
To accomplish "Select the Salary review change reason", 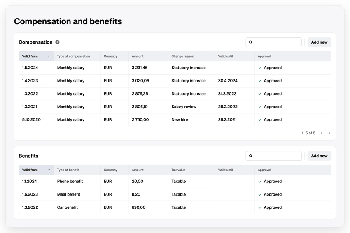I will [x=184, y=107].
